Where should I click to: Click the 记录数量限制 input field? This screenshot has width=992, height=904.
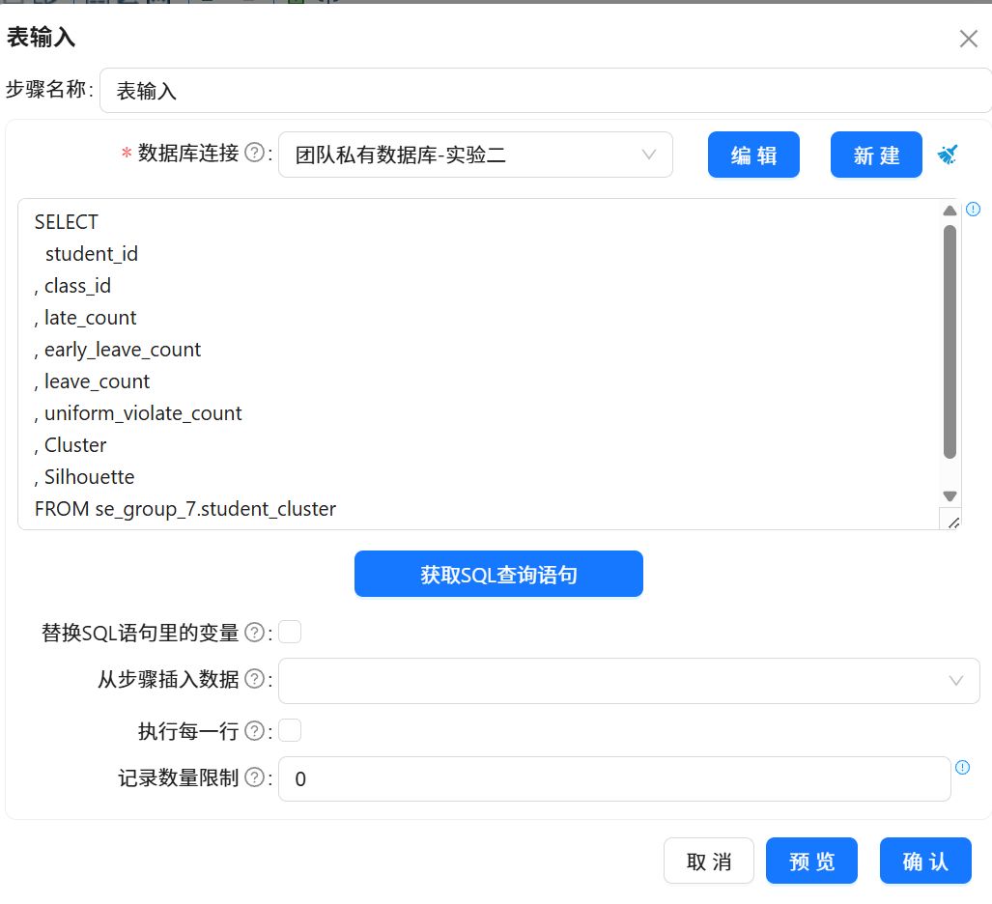coord(614,778)
